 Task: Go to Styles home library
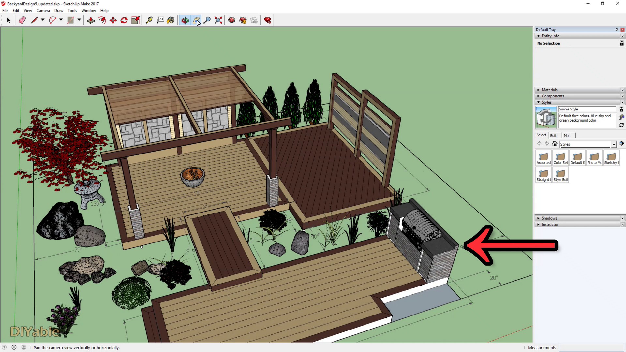[x=555, y=144]
